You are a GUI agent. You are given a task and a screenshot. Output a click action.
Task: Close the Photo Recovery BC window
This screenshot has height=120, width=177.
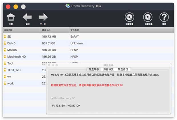coord(8,7)
